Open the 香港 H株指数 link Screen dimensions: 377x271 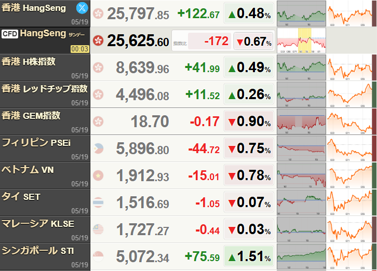pos(29,62)
